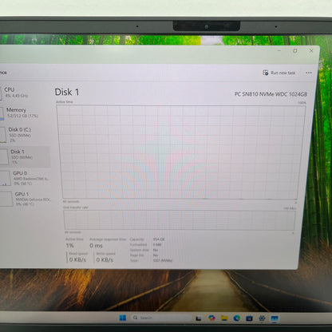This screenshot has width=332, height=332.
Task: Click the Task Manager taskbar icon
Action: (x=275, y=318)
